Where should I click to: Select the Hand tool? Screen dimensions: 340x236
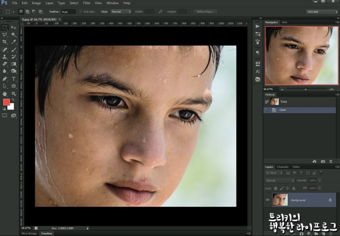5,94
